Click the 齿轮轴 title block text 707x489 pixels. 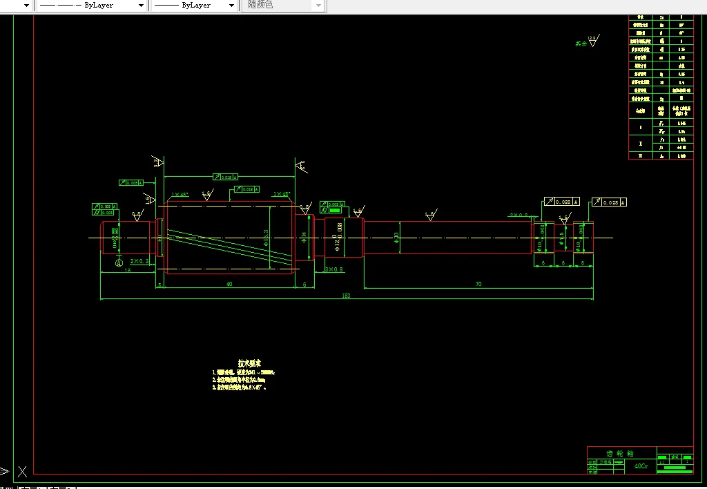(x=619, y=453)
